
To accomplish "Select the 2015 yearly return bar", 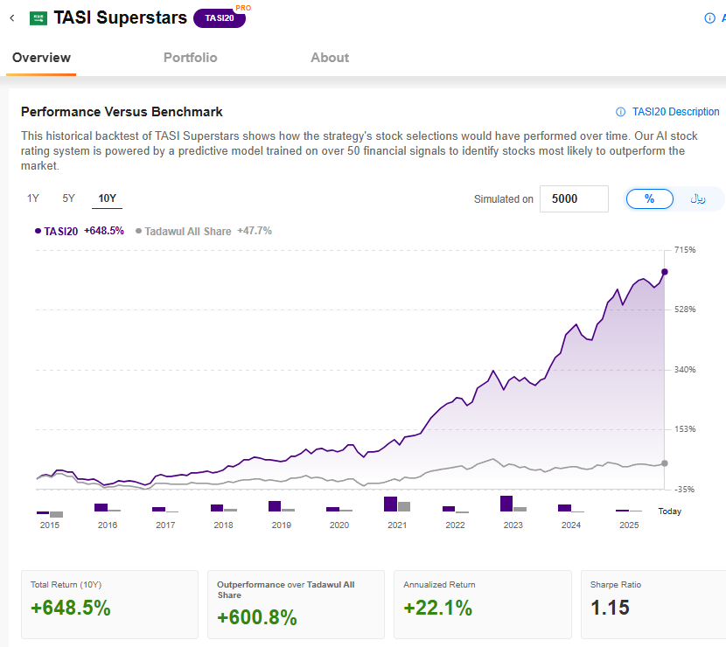I will click(50, 514).
